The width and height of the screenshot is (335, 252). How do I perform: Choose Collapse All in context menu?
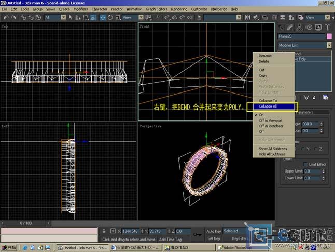pyautogui.click(x=273, y=107)
